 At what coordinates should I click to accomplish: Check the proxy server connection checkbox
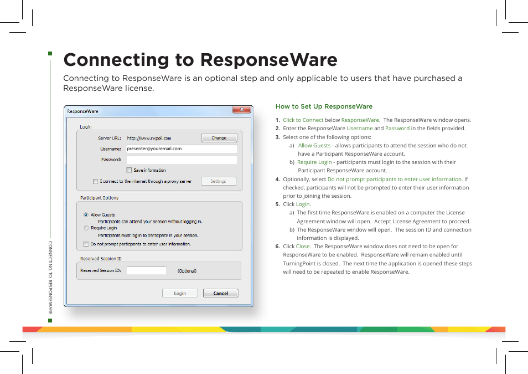(x=95, y=181)
